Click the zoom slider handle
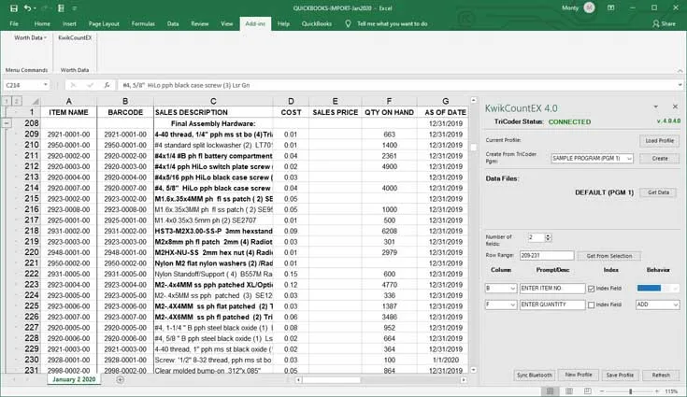This screenshot has width=687, height=397. (x=631, y=390)
